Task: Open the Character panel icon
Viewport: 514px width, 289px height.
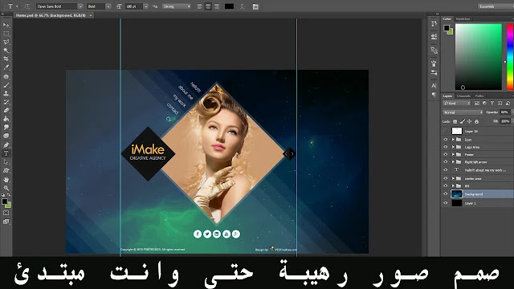Action: click(434, 86)
